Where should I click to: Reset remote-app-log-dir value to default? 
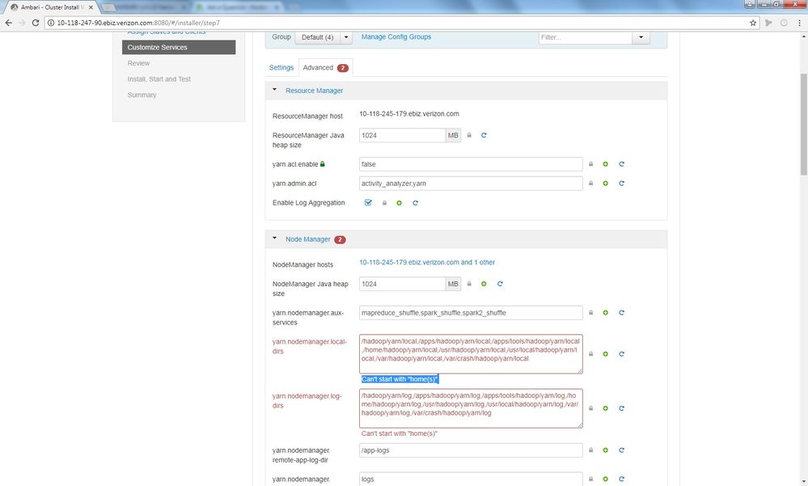pyautogui.click(x=621, y=450)
